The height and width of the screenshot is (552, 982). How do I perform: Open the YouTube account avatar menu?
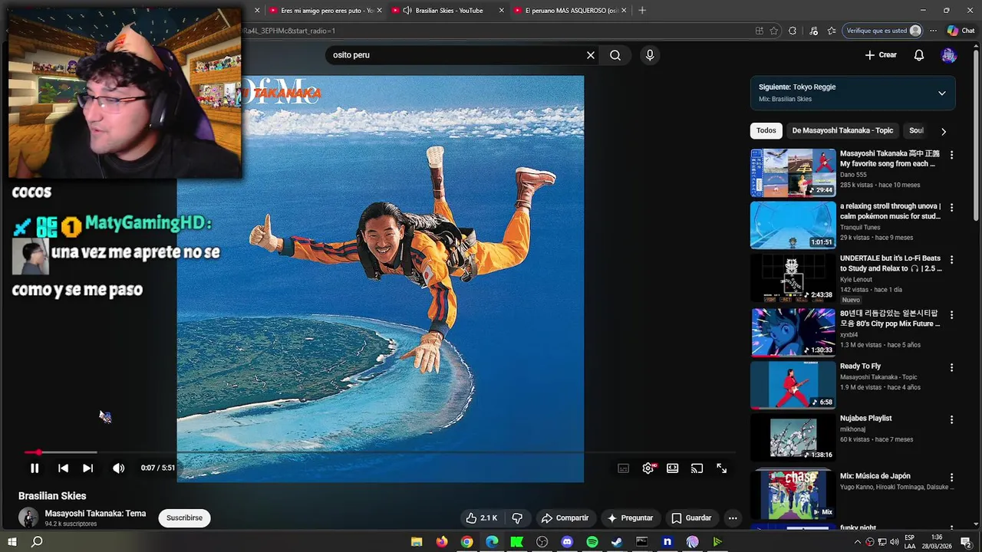click(x=949, y=55)
